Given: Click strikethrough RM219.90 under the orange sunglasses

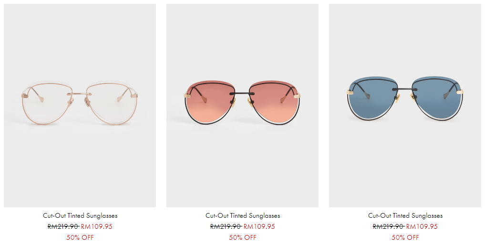Looking at the screenshot, I should pos(226,226).
